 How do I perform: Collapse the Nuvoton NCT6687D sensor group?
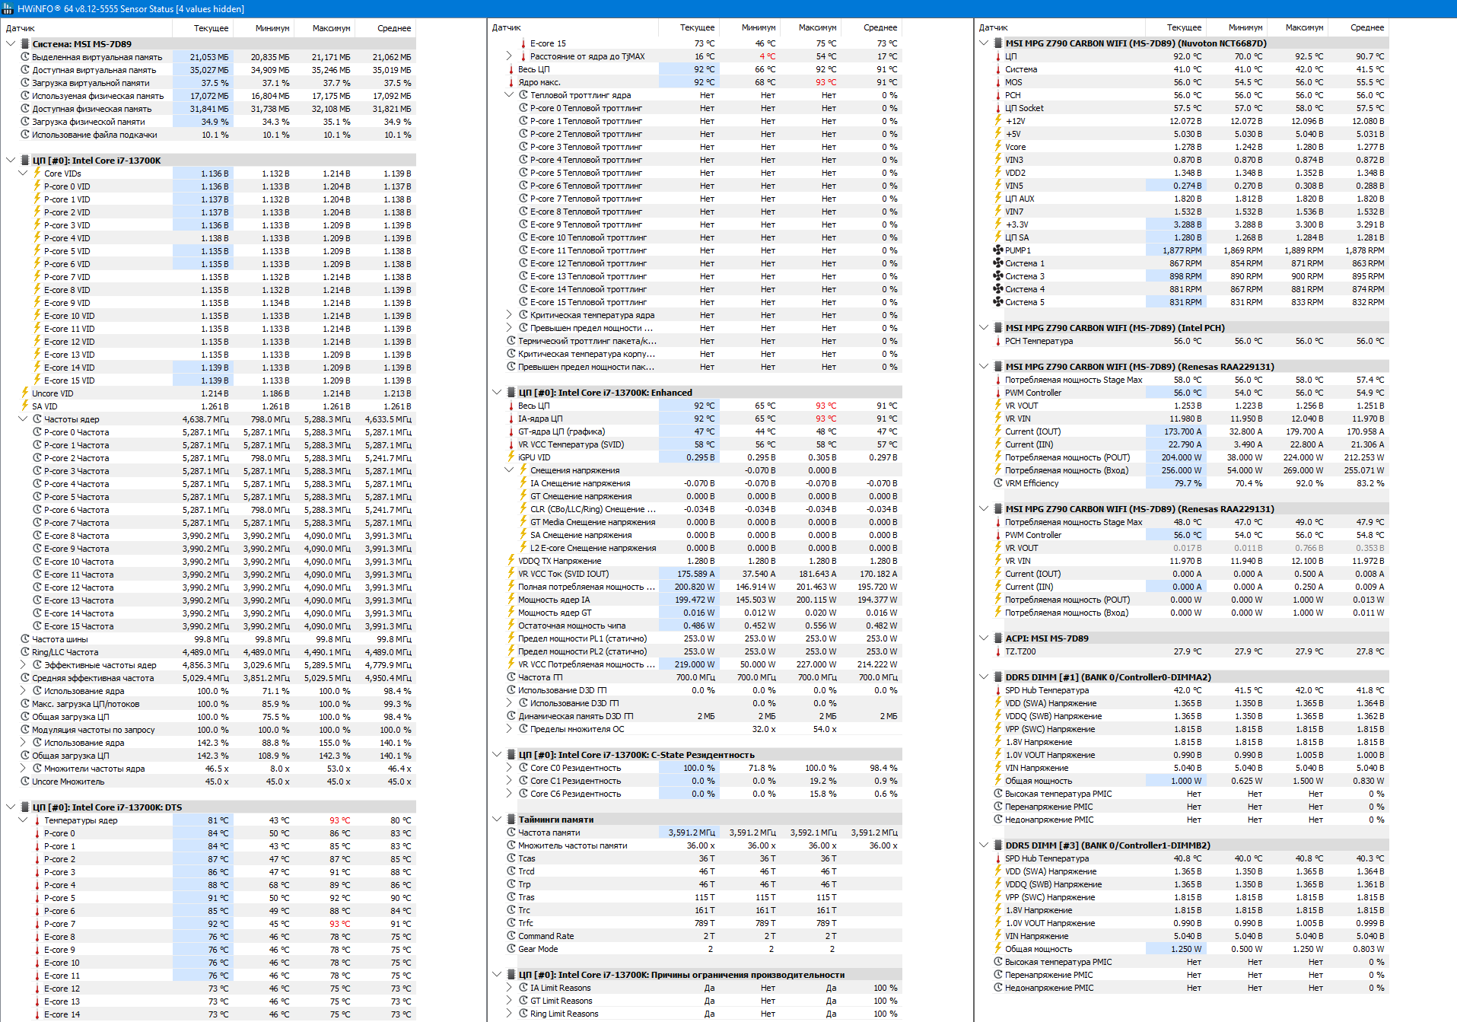point(984,43)
